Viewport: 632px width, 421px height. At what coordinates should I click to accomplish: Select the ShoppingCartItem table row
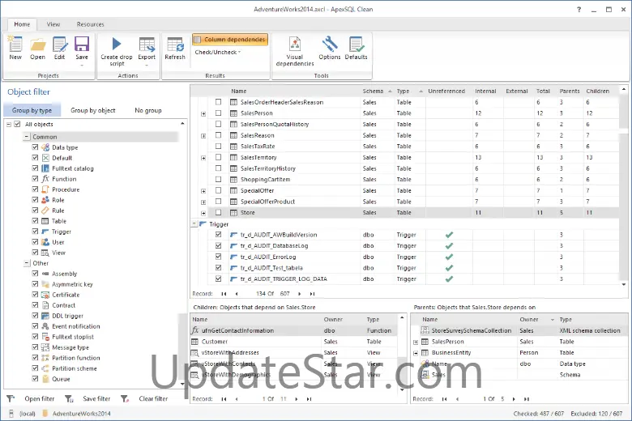pyautogui.click(x=404, y=179)
